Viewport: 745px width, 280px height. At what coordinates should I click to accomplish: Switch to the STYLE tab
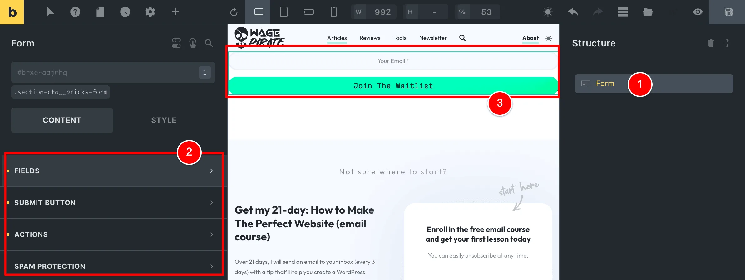coord(164,120)
